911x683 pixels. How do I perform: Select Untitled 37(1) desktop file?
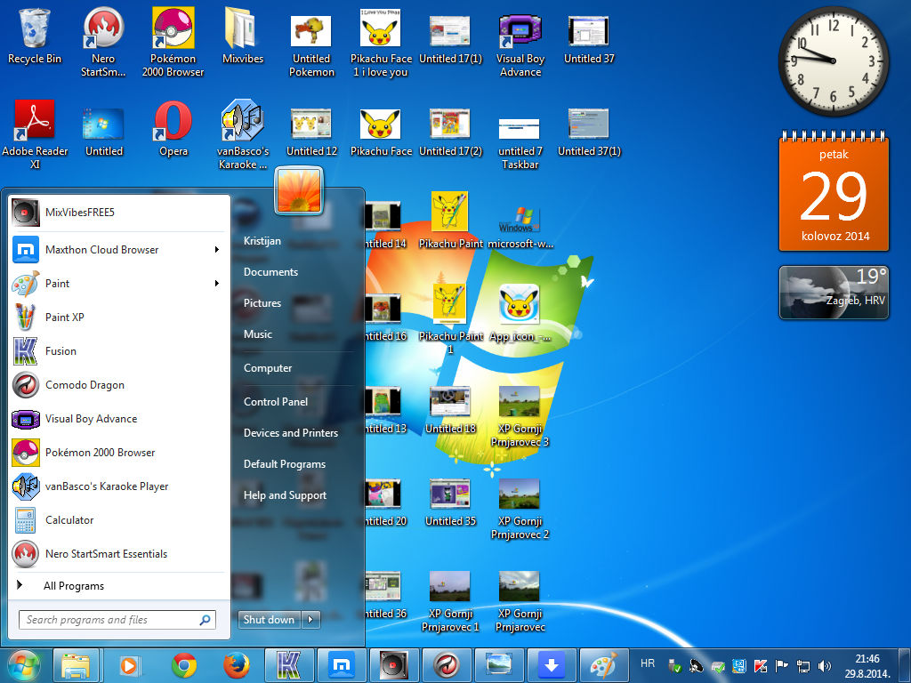coord(589,133)
